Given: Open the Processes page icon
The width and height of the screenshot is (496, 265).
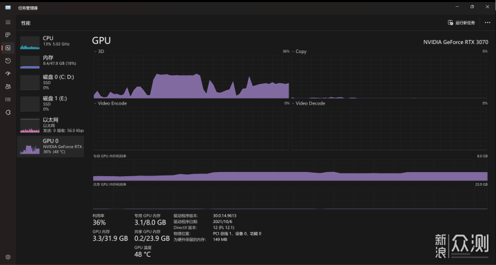Looking at the screenshot, I should pyautogui.click(x=8, y=35).
